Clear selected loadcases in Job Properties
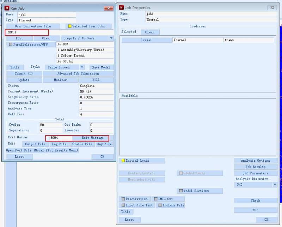 pyautogui.click(x=150, y=32)
